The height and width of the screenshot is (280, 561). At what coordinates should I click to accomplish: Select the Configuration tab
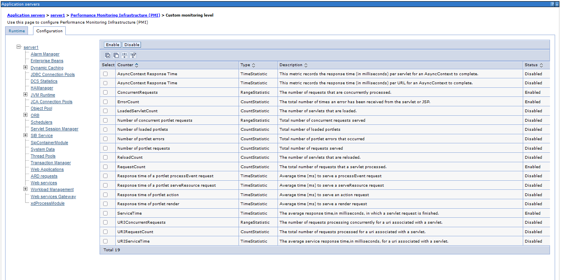49,31
